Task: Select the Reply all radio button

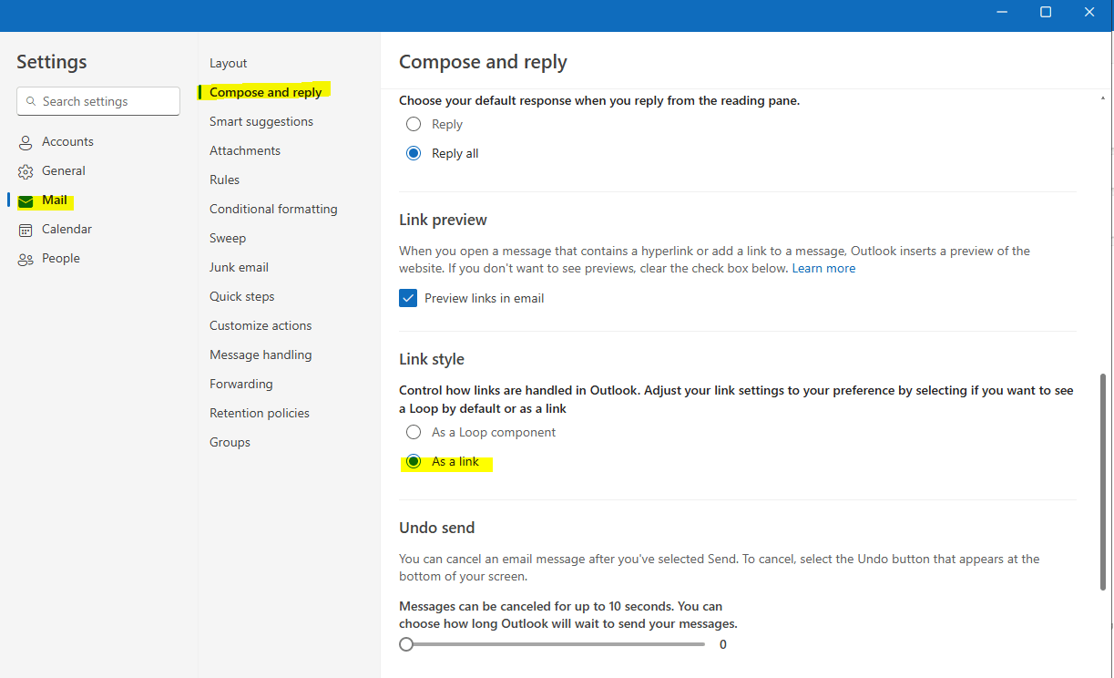Action: tap(414, 153)
